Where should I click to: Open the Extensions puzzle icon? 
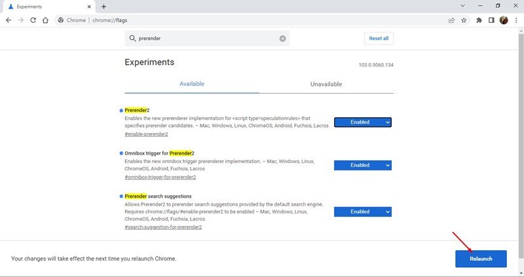(479, 20)
